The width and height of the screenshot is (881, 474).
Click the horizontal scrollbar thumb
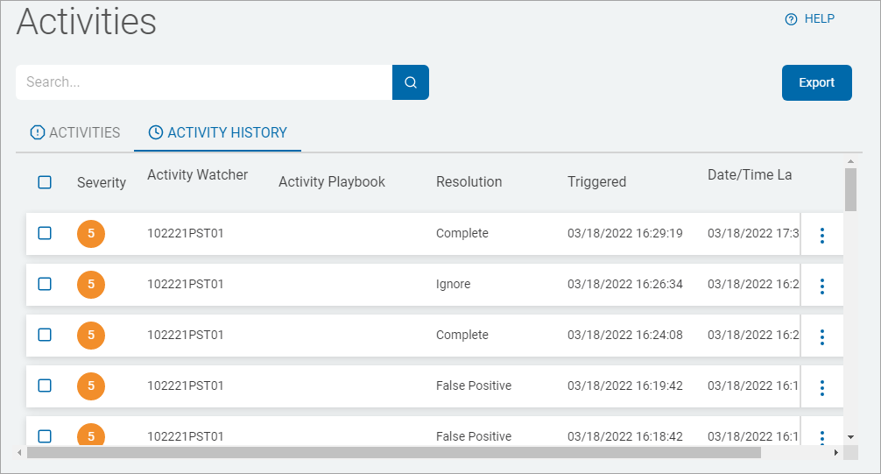[x=394, y=452]
